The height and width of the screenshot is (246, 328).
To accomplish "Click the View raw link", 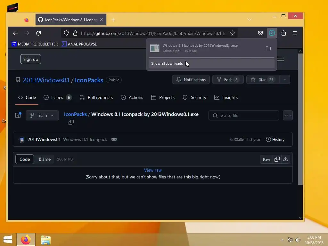I will tap(153, 170).
